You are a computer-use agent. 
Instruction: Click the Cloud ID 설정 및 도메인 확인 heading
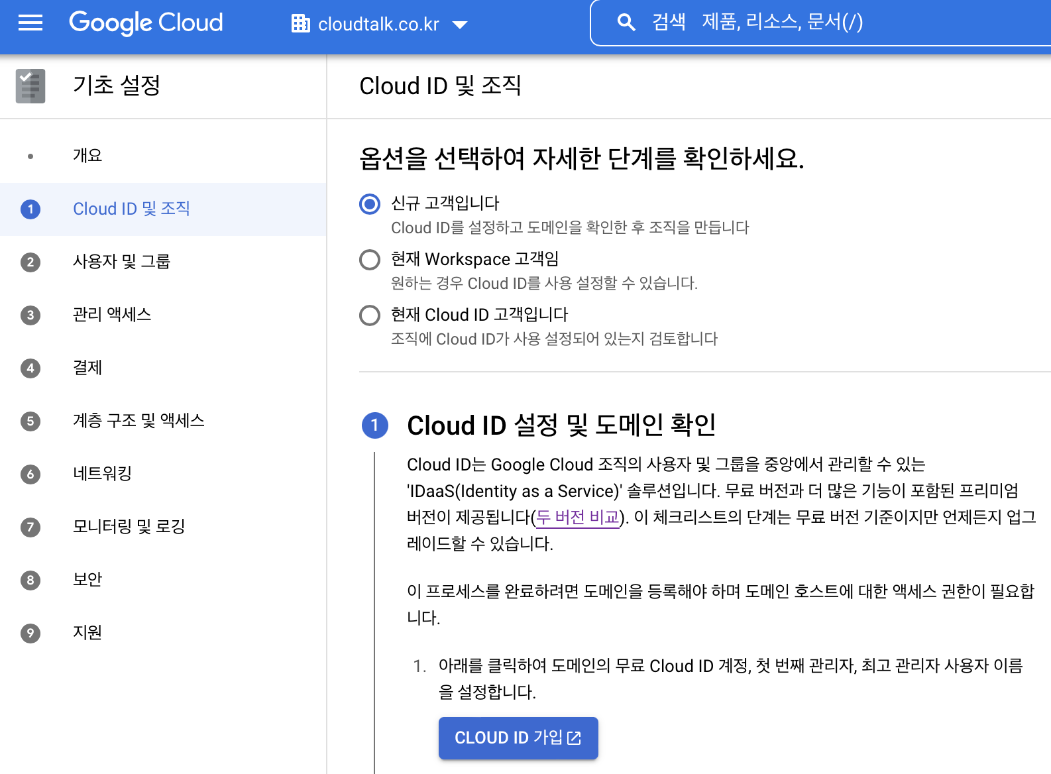tap(561, 425)
